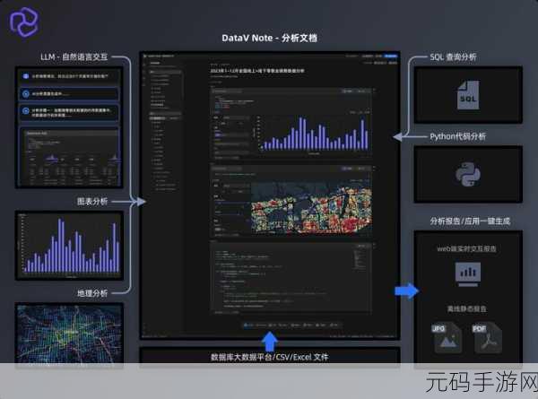This screenshot has width=538, height=399.
Task: Click the "图表分析" label
Action: pyautogui.click(x=92, y=202)
